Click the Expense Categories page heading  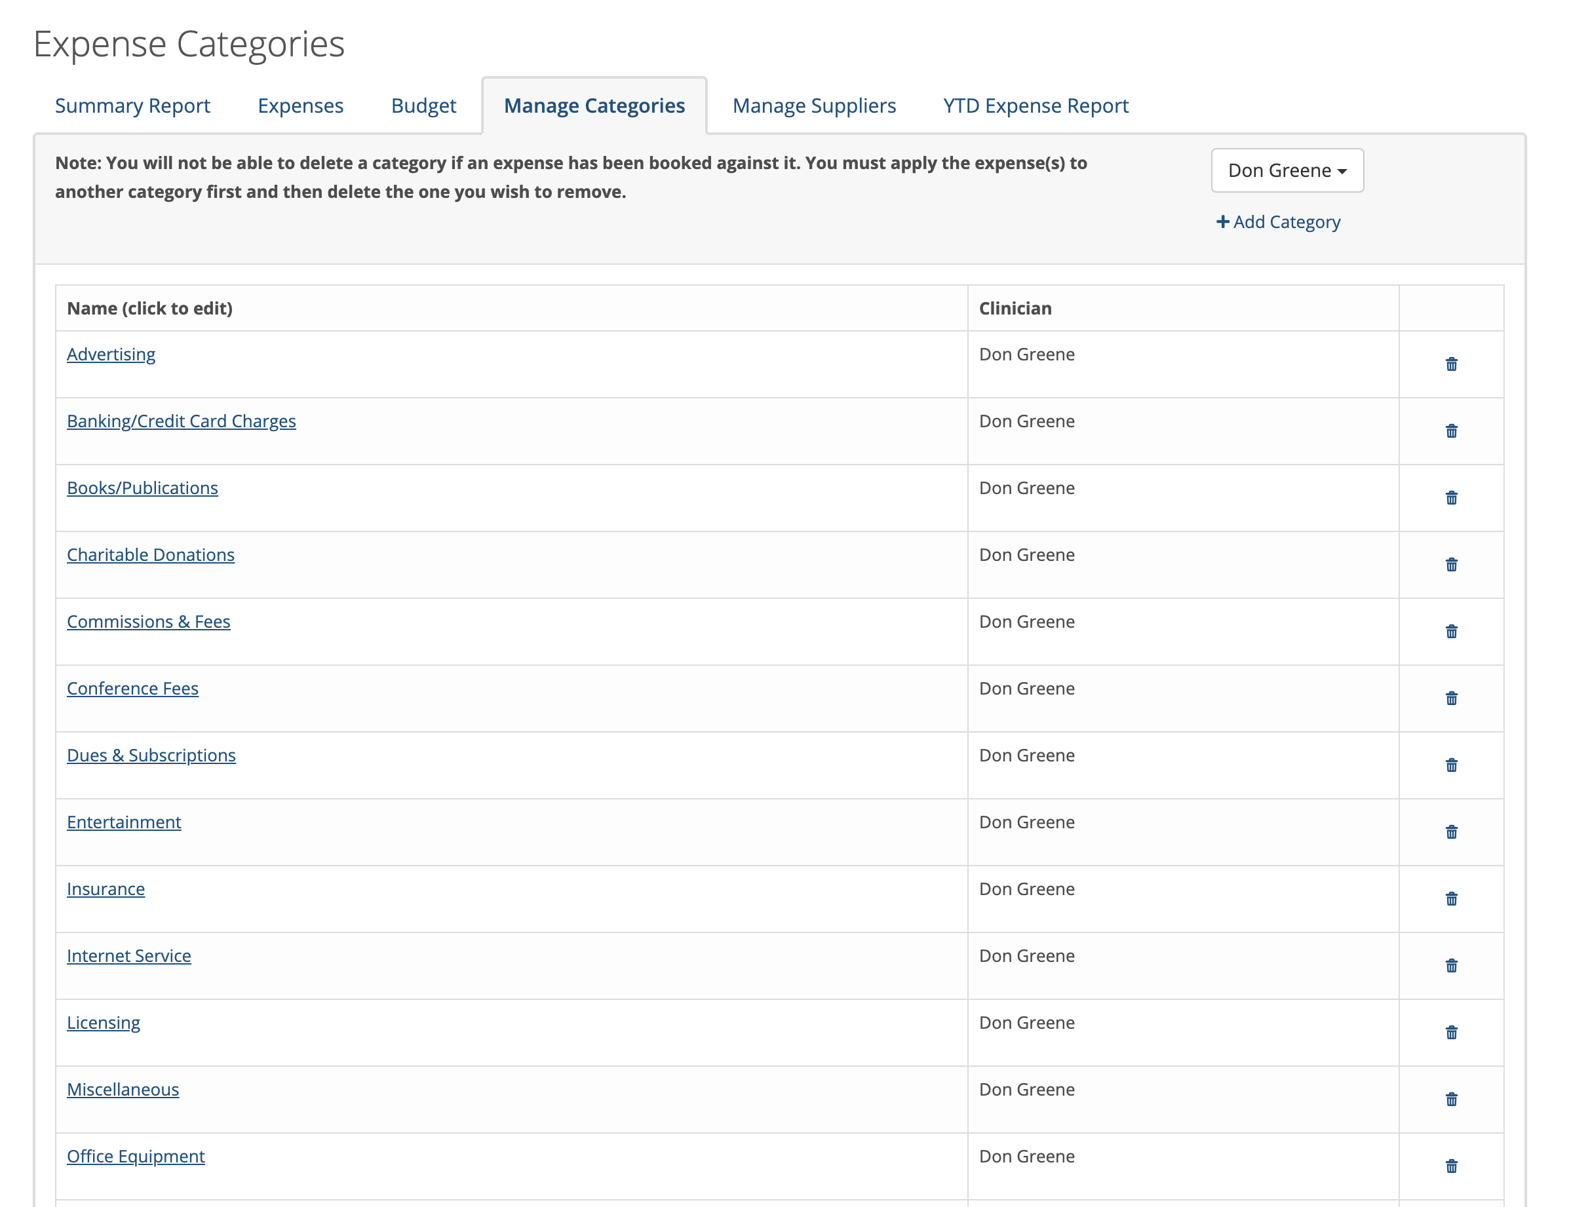click(189, 45)
